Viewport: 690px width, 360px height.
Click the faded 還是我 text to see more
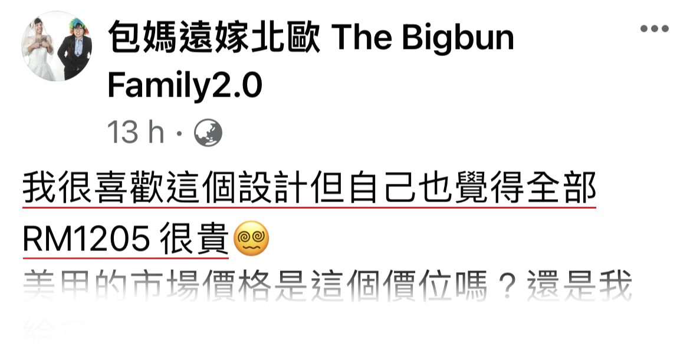pyautogui.click(x=580, y=286)
